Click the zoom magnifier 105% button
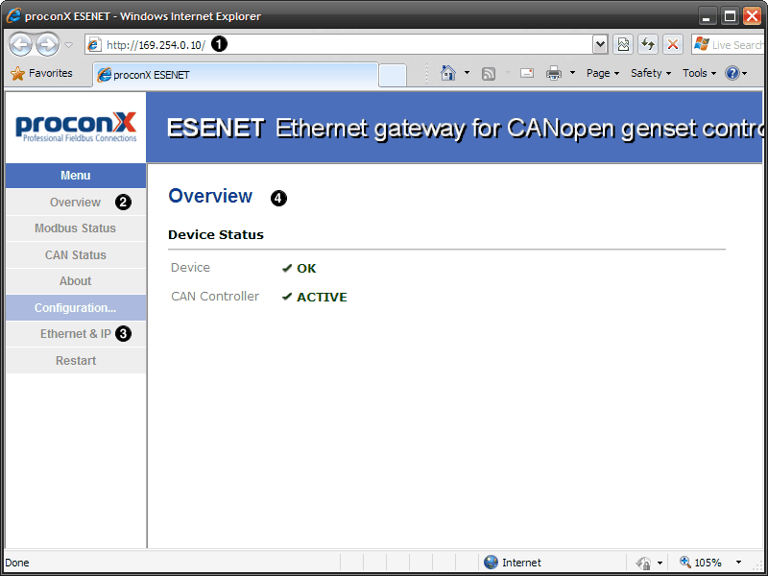 point(701,563)
